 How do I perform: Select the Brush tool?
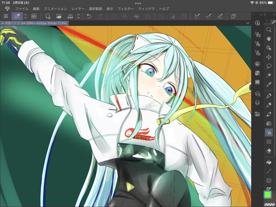[x=269, y=114]
